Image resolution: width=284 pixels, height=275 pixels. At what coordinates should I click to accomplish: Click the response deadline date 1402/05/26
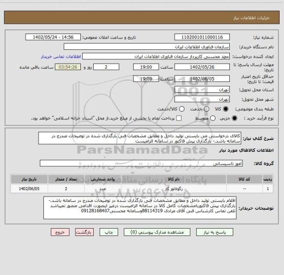click(202, 67)
